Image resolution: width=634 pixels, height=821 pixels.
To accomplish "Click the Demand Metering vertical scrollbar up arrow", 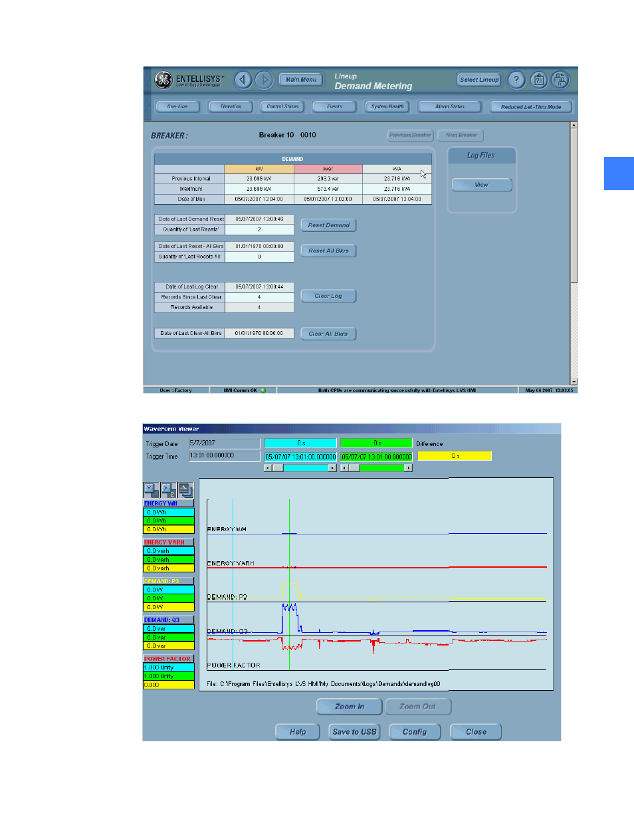I will (574, 125).
